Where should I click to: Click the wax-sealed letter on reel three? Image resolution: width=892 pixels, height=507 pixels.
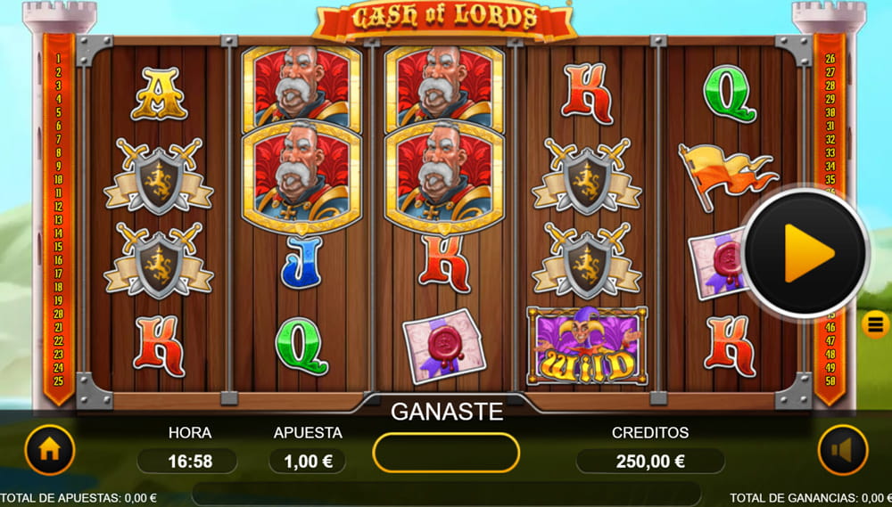tap(444, 346)
